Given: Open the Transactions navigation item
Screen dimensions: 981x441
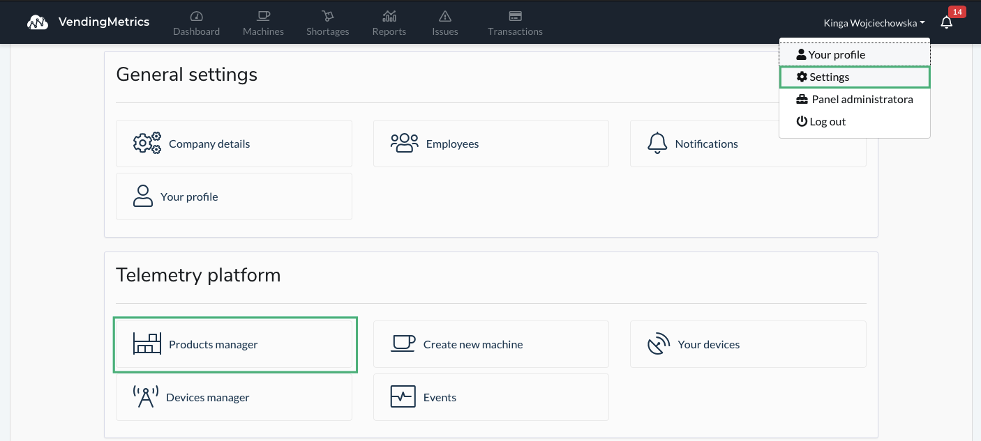Looking at the screenshot, I should [x=516, y=22].
